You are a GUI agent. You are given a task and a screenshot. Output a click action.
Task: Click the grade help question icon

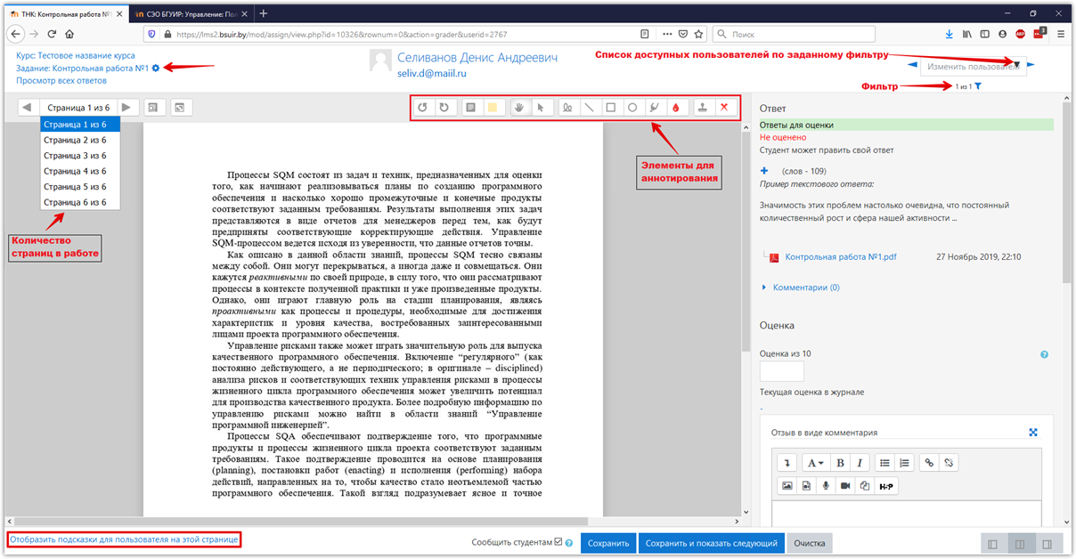pos(1044,354)
